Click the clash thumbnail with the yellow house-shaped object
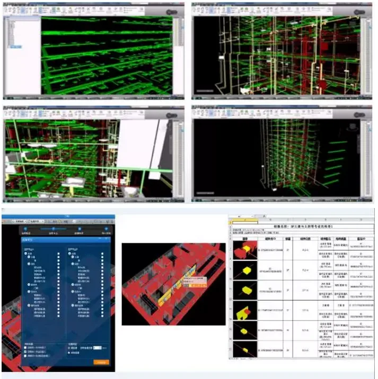Image resolution: width=378 pixels, height=379 pixels. point(245,311)
